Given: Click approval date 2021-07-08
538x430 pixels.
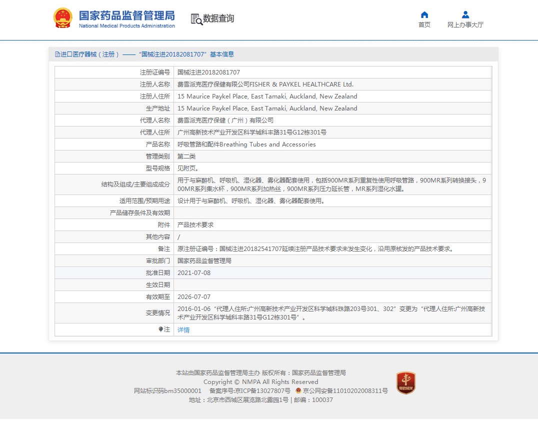Looking at the screenshot, I should tap(194, 273).
